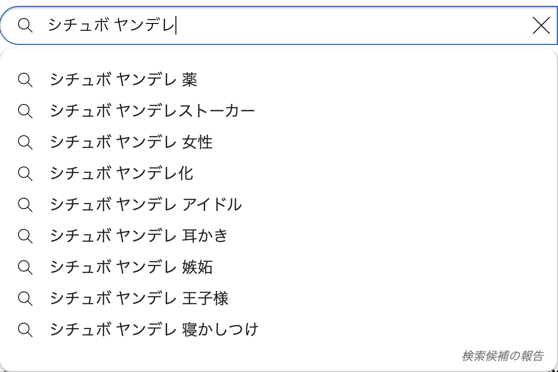Image resolution: width=558 pixels, height=372 pixels.
Task: Click magnifier icon beside the 寝かしつけ suggestion
Action: [25, 330]
